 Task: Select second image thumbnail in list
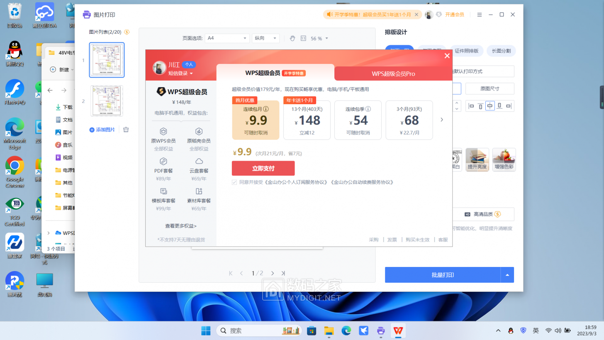click(x=107, y=101)
